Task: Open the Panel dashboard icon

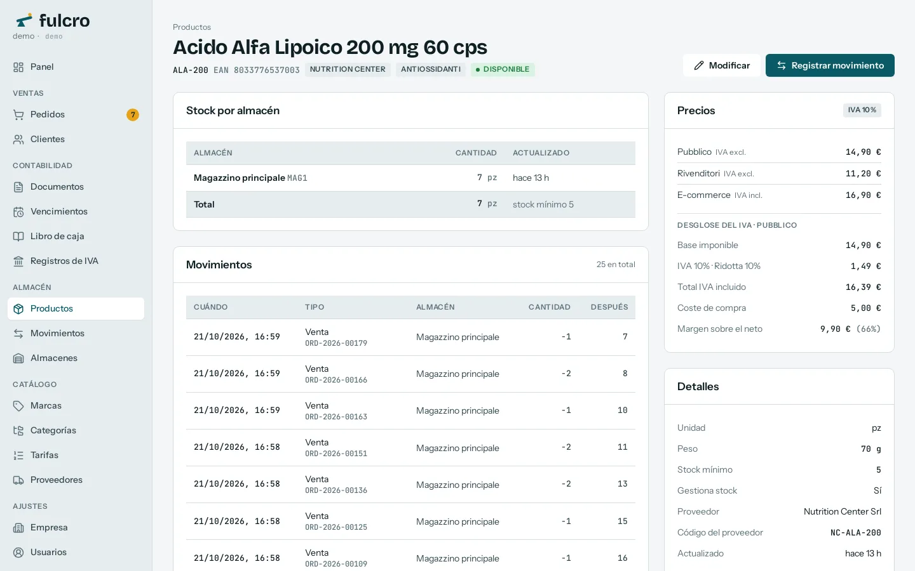Action: 18,67
